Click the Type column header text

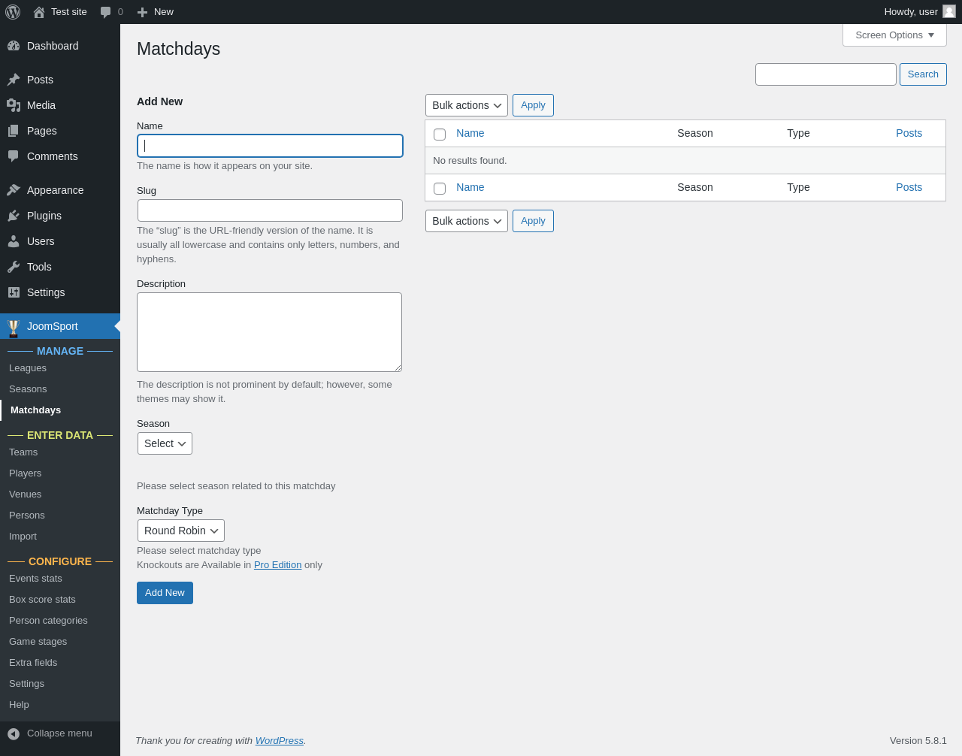coord(798,133)
